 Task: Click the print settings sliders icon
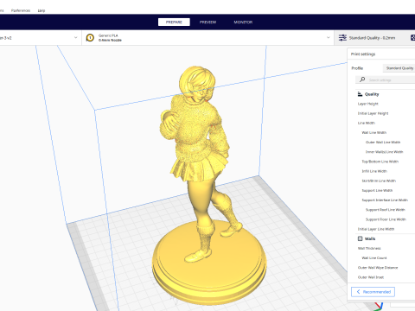click(342, 38)
